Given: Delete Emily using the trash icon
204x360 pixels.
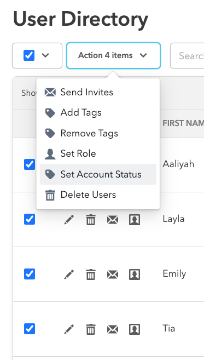Looking at the screenshot, I should pyautogui.click(x=91, y=275).
